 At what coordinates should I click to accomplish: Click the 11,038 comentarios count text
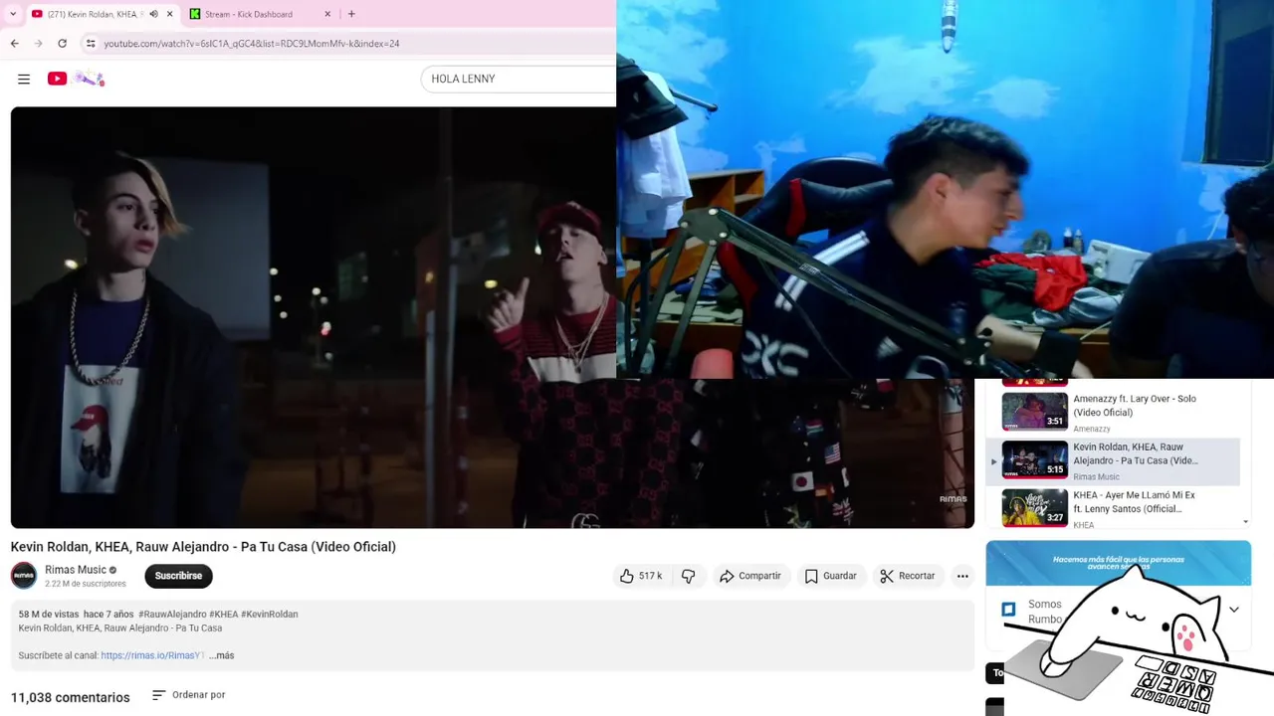tap(71, 697)
